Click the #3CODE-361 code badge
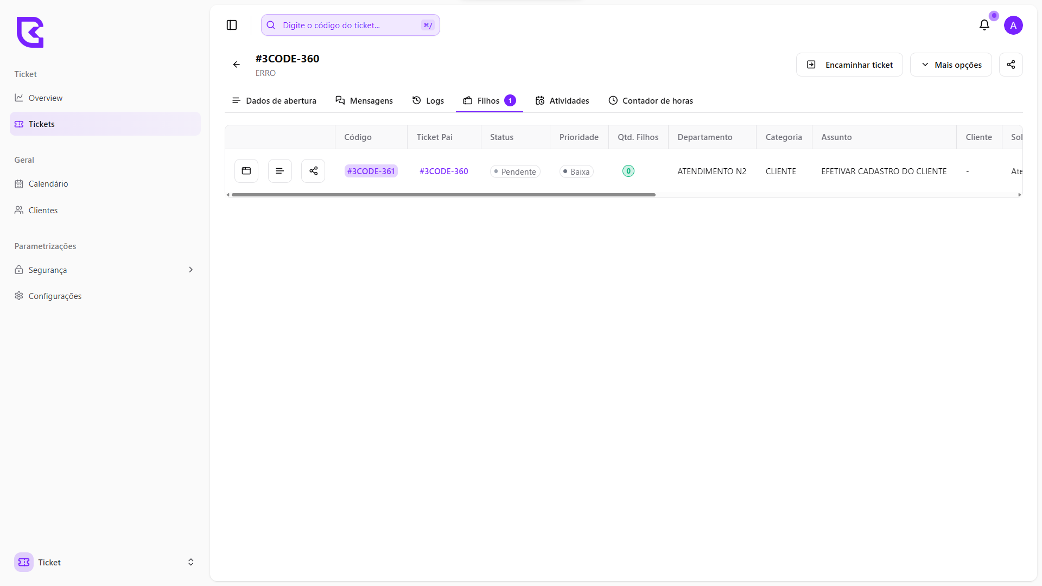 coord(371,171)
